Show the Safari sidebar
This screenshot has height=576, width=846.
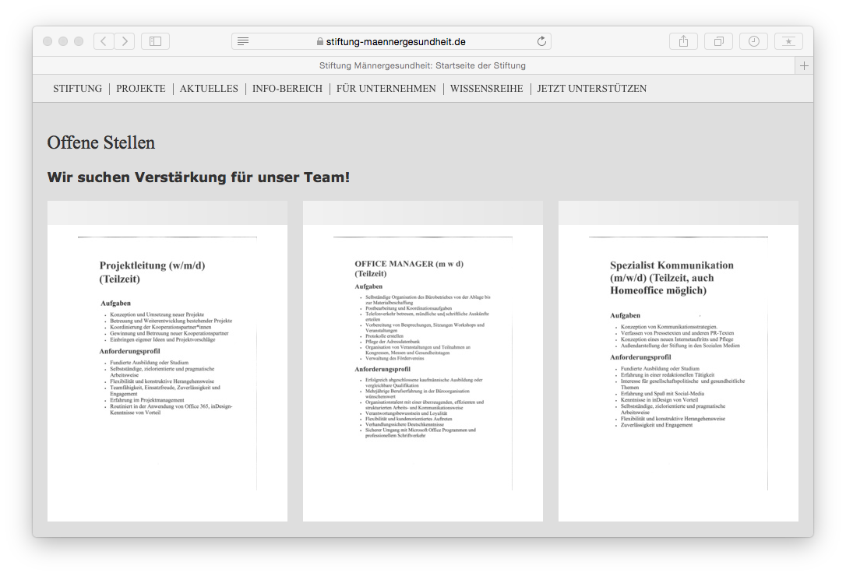coord(155,41)
